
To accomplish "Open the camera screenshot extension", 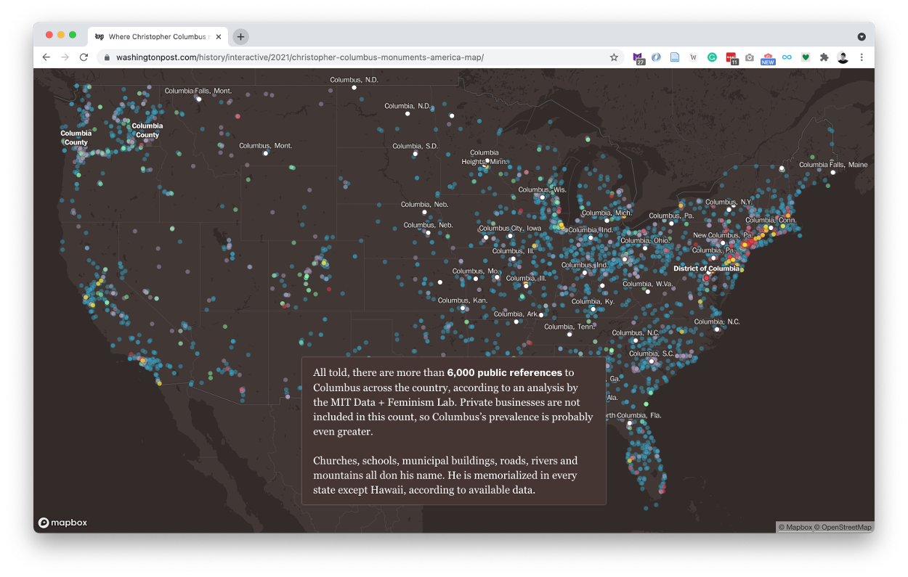I will 749,57.
